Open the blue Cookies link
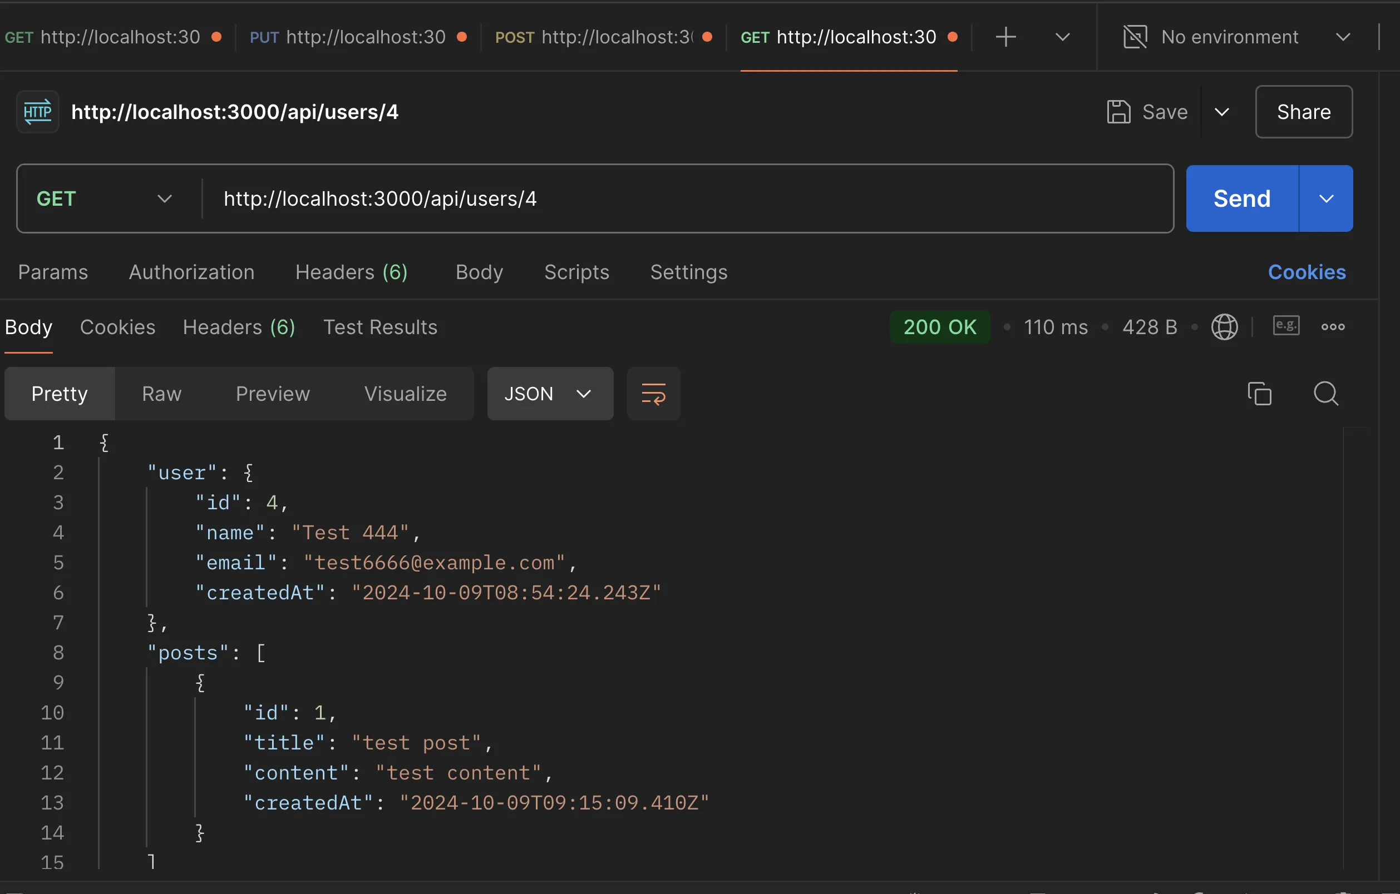The image size is (1400, 894). [1307, 272]
